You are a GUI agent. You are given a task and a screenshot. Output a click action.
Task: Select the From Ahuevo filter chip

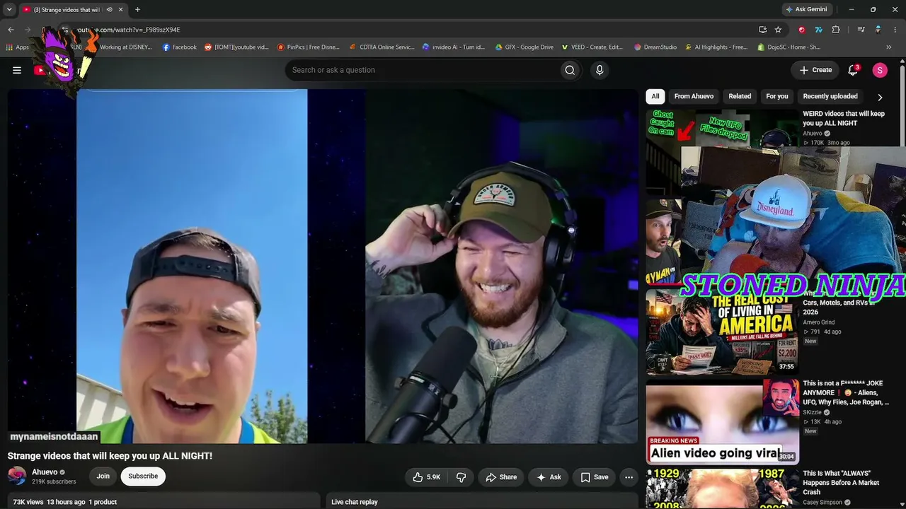coord(694,96)
